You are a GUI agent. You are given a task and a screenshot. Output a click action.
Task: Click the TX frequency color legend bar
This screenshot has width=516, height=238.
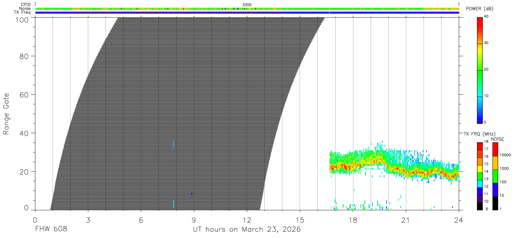coord(479,176)
